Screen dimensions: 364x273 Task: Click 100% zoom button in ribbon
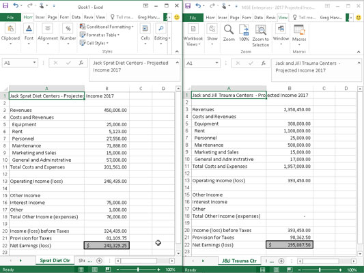point(244,33)
